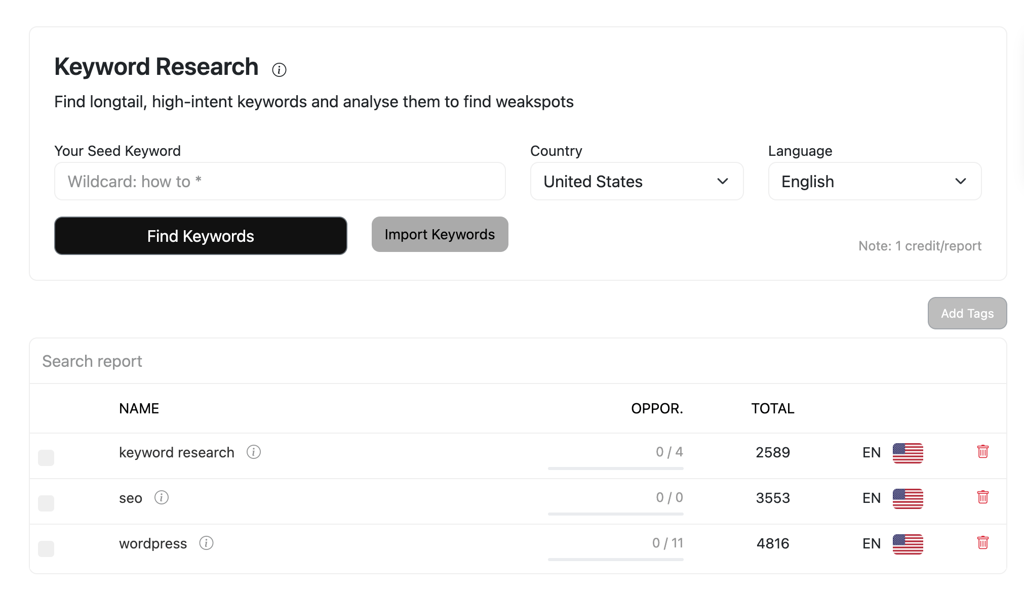Click the trash icon on the seo row

tap(982, 498)
